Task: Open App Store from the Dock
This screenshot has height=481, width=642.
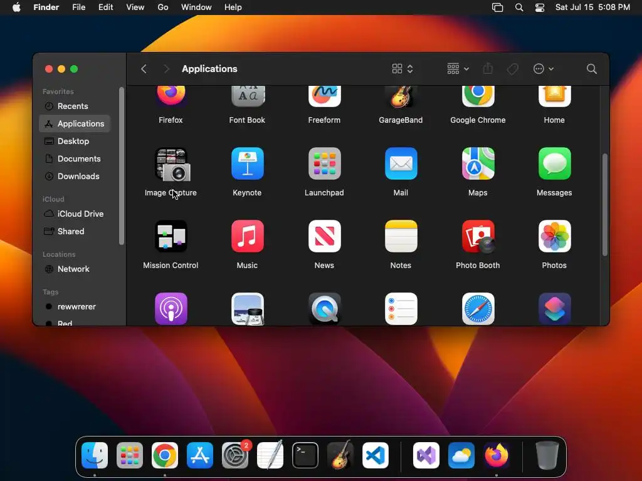Action: click(x=200, y=455)
